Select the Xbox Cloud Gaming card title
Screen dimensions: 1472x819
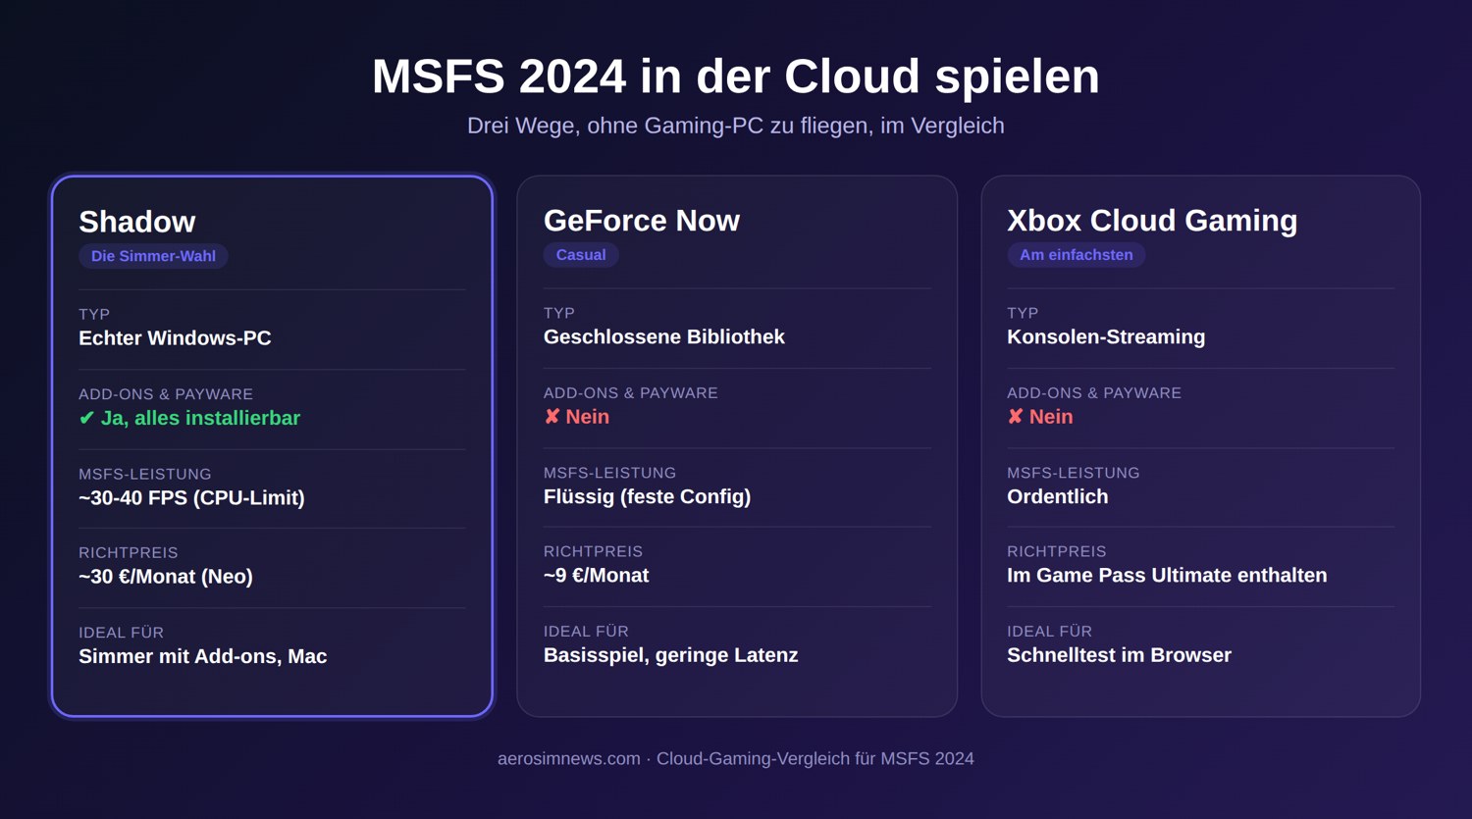[1152, 221]
